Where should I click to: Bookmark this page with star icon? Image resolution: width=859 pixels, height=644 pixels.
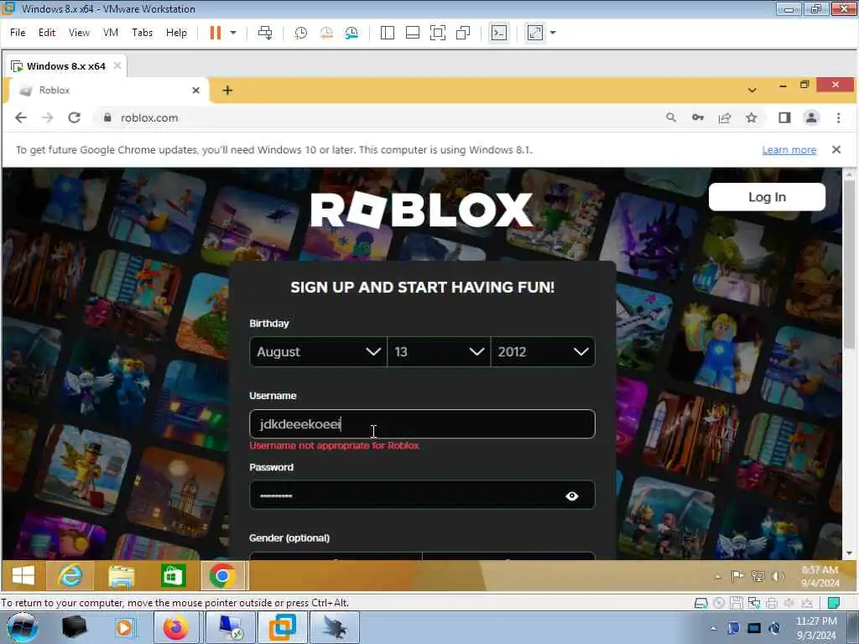coord(751,117)
